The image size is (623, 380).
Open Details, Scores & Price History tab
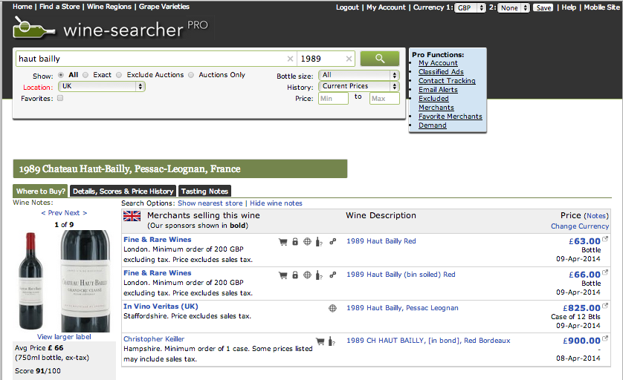click(x=123, y=191)
